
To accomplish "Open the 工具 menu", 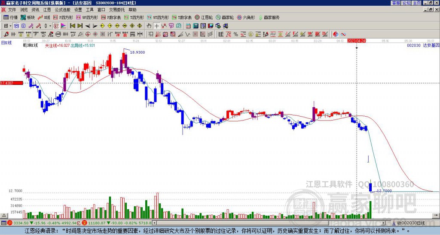I will pyautogui.click(x=89, y=10).
